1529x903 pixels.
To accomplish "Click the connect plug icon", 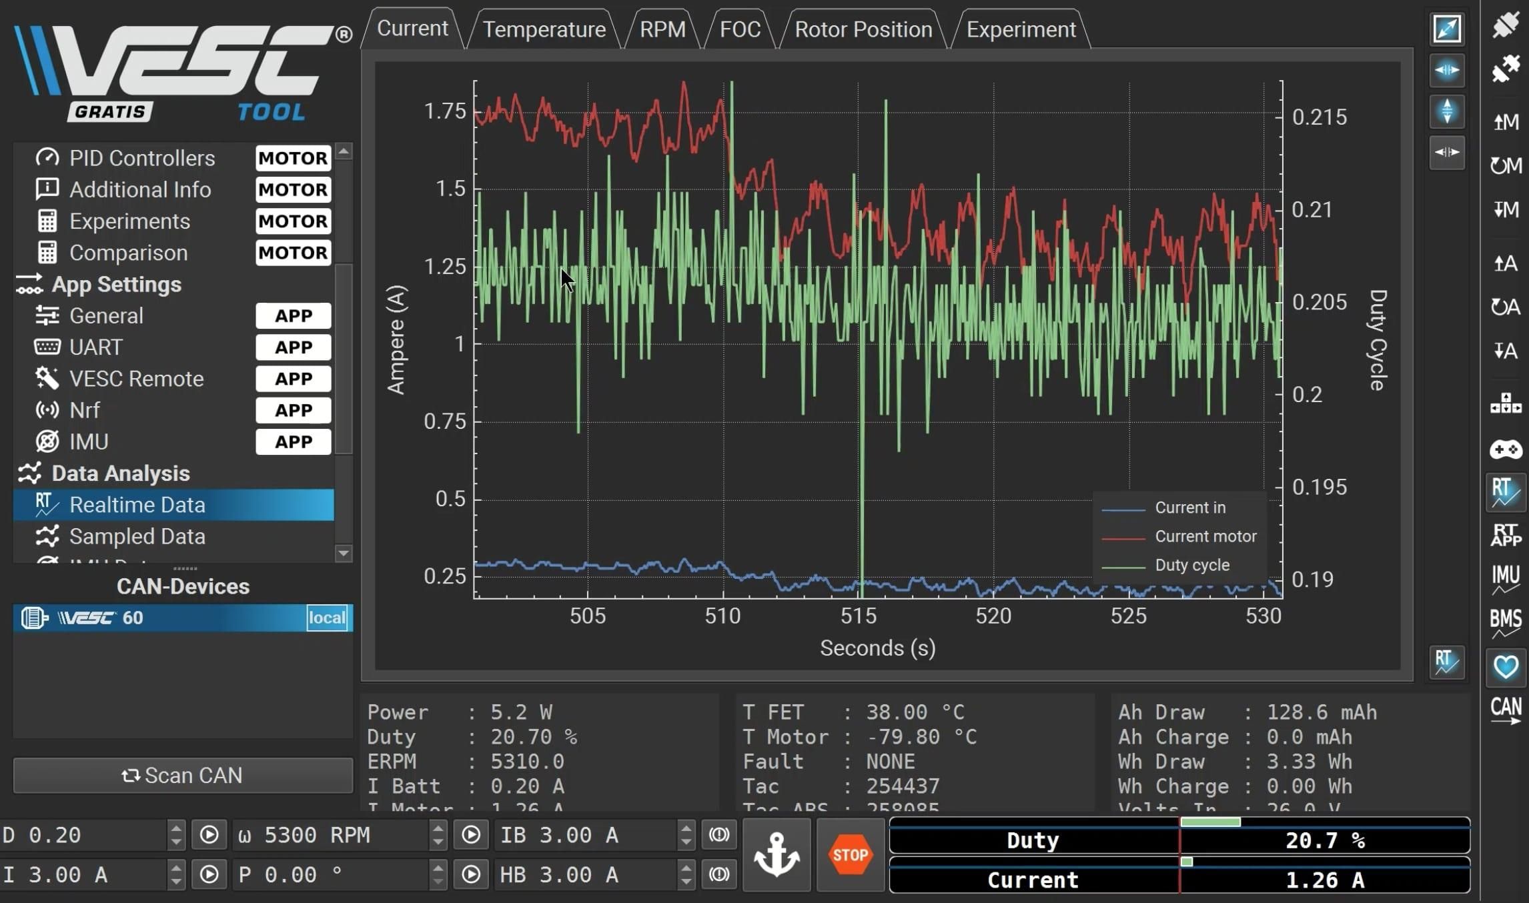I will click(1505, 25).
